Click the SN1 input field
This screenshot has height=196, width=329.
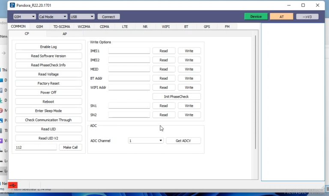point(129,106)
